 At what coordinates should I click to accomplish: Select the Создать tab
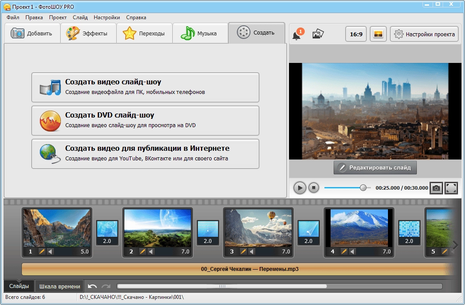[x=257, y=33]
